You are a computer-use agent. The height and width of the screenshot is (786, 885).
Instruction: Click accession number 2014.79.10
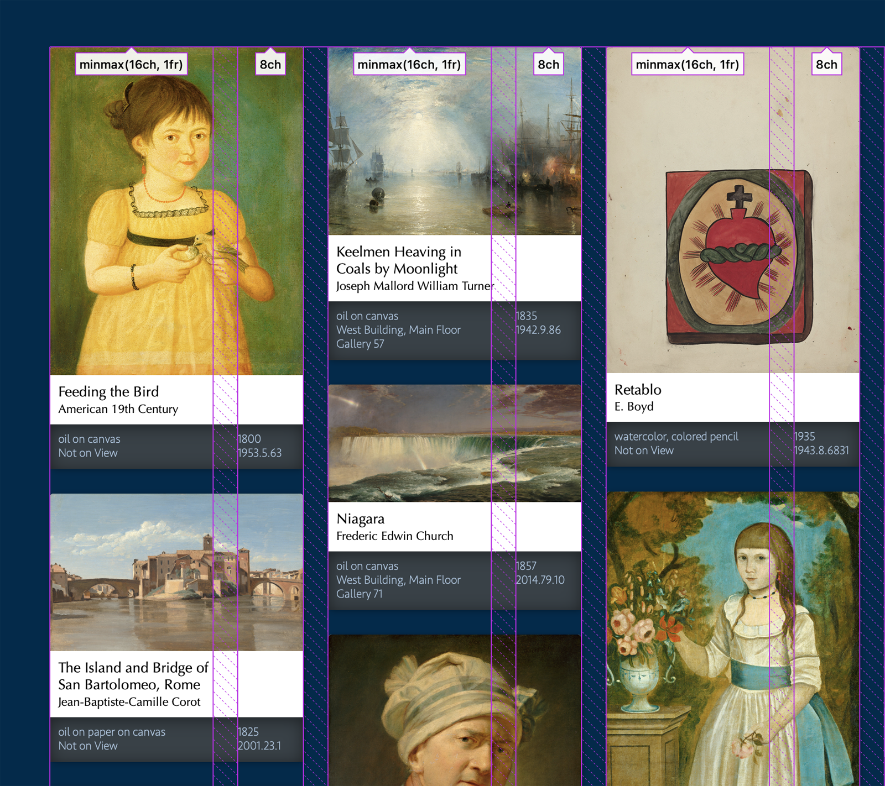click(x=540, y=580)
